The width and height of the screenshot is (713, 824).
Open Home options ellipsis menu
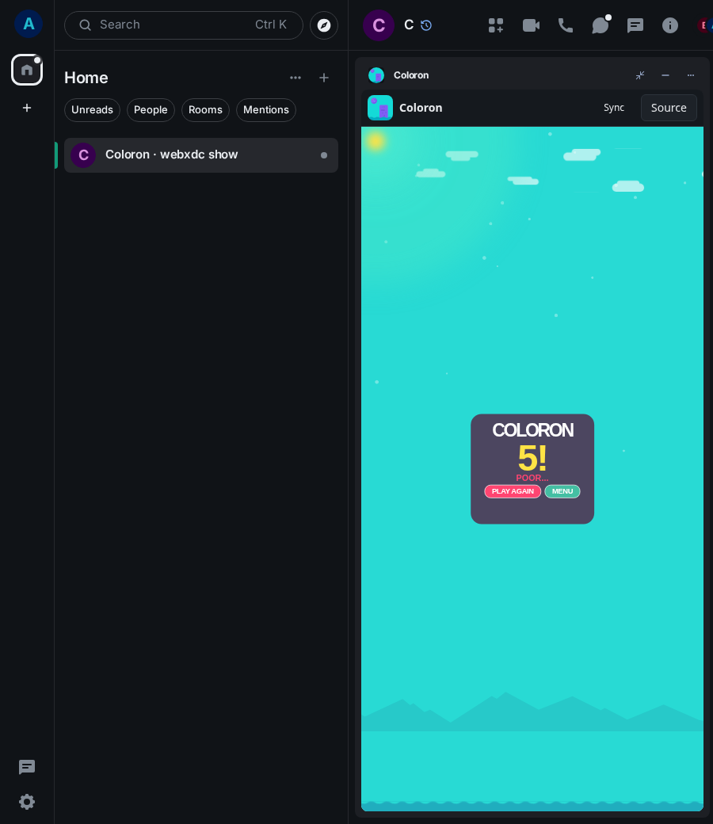pyautogui.click(x=295, y=78)
